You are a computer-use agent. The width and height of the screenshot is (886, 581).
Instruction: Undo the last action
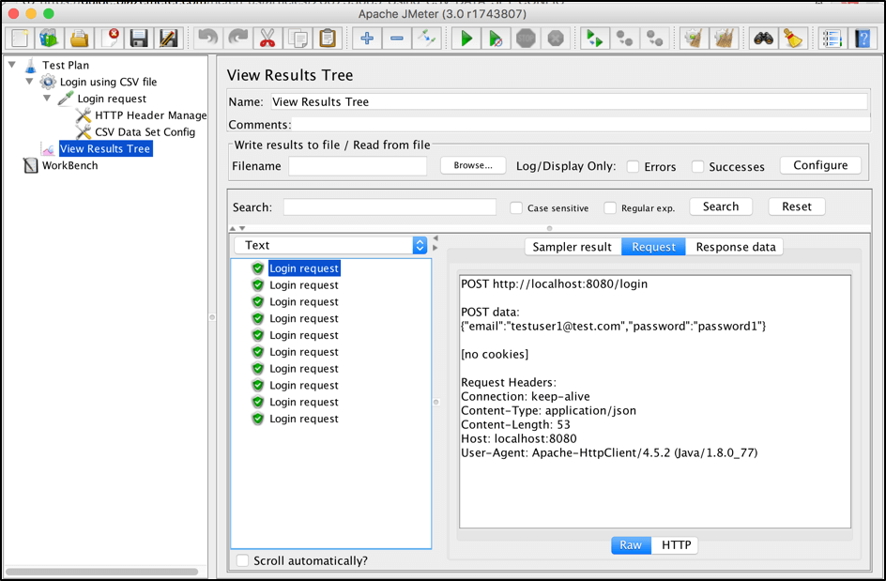point(208,38)
